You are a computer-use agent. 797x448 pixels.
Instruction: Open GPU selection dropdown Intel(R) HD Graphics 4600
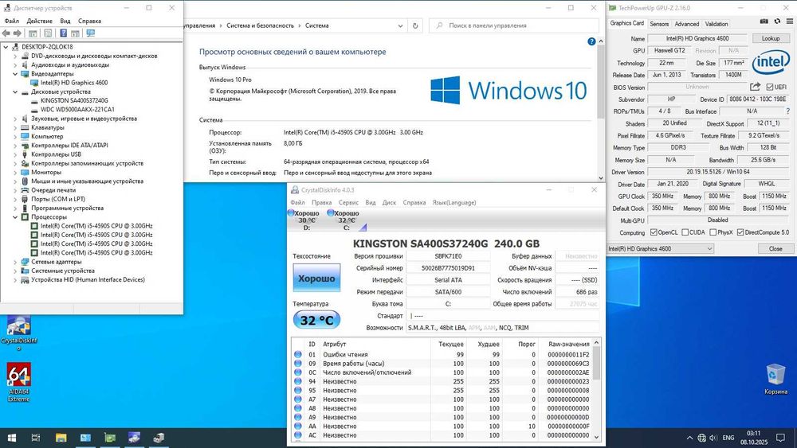[660, 248]
